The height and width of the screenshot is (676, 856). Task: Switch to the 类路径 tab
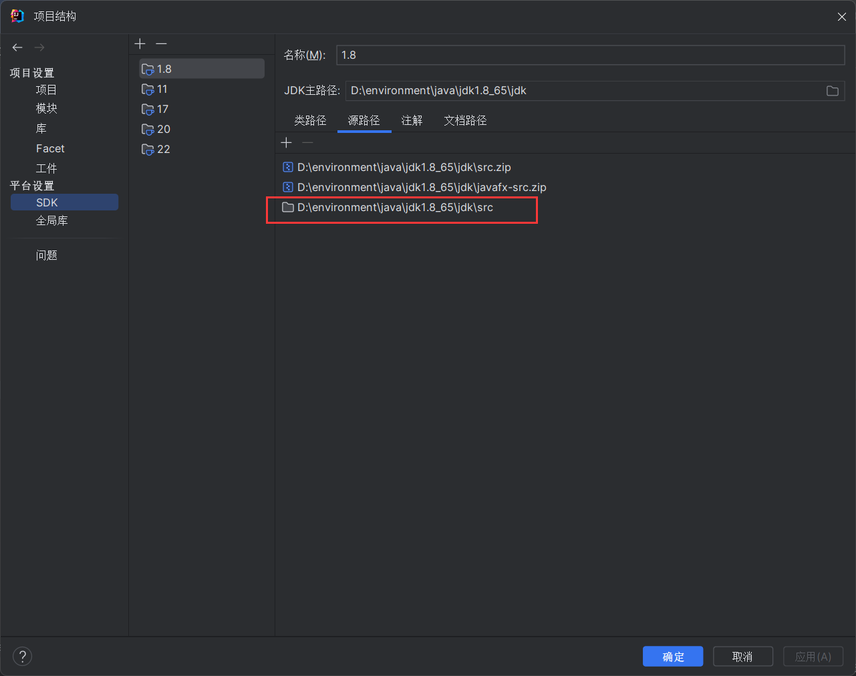pyautogui.click(x=310, y=120)
